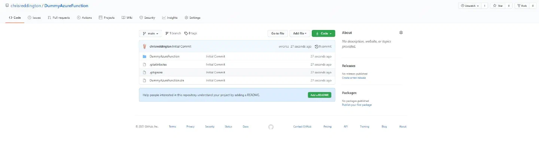Open the footer Security link
Viewport: 539px width, 143px height.
[210, 127]
